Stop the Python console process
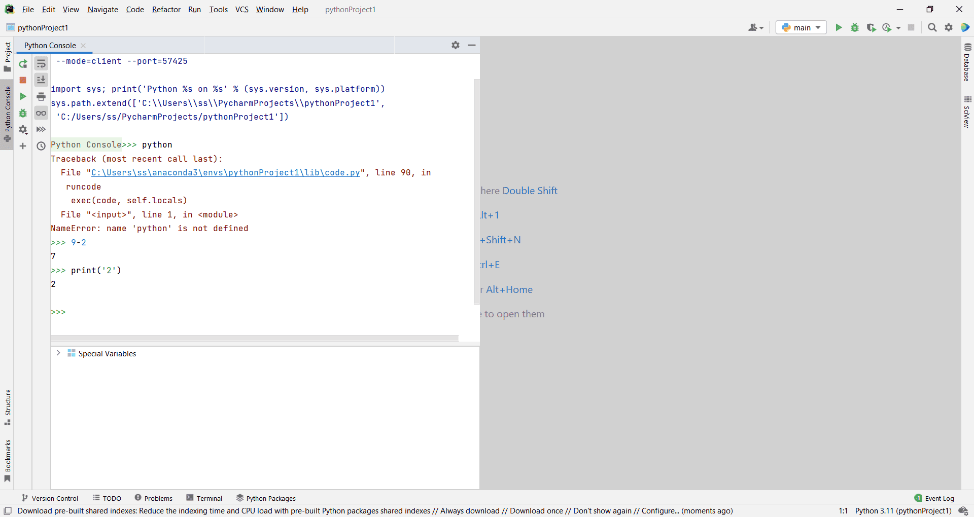This screenshot has width=974, height=517. click(x=23, y=80)
